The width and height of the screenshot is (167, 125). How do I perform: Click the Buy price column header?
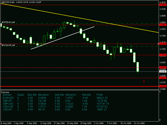43,95
